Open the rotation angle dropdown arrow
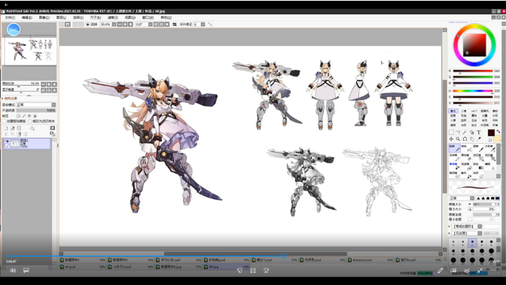 150,24
